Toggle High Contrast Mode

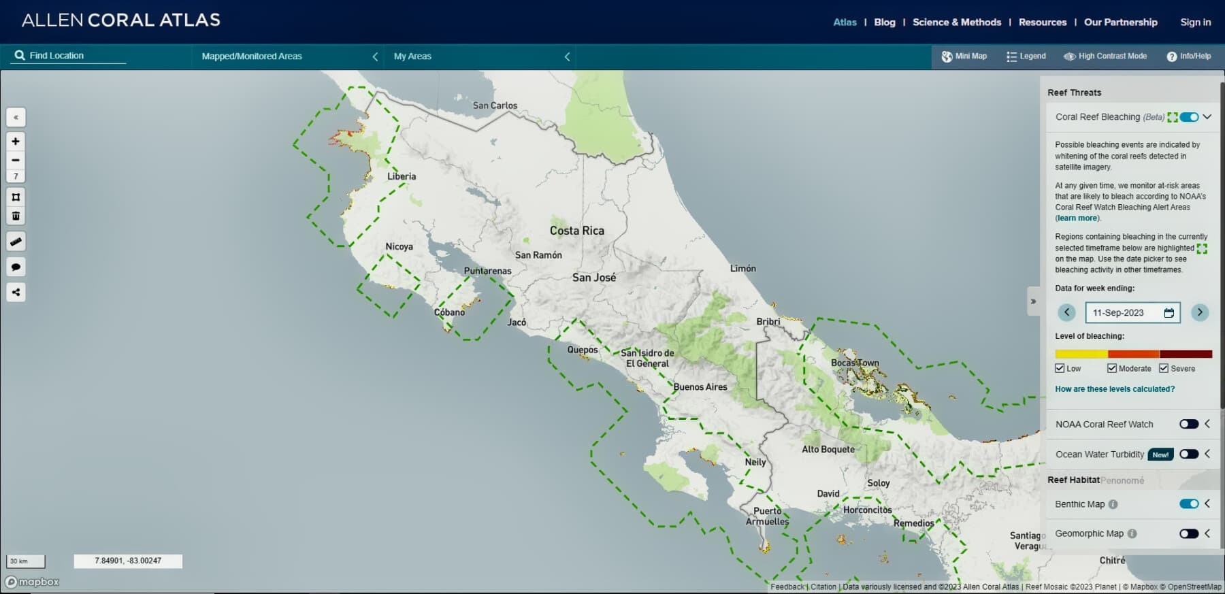coord(1105,56)
